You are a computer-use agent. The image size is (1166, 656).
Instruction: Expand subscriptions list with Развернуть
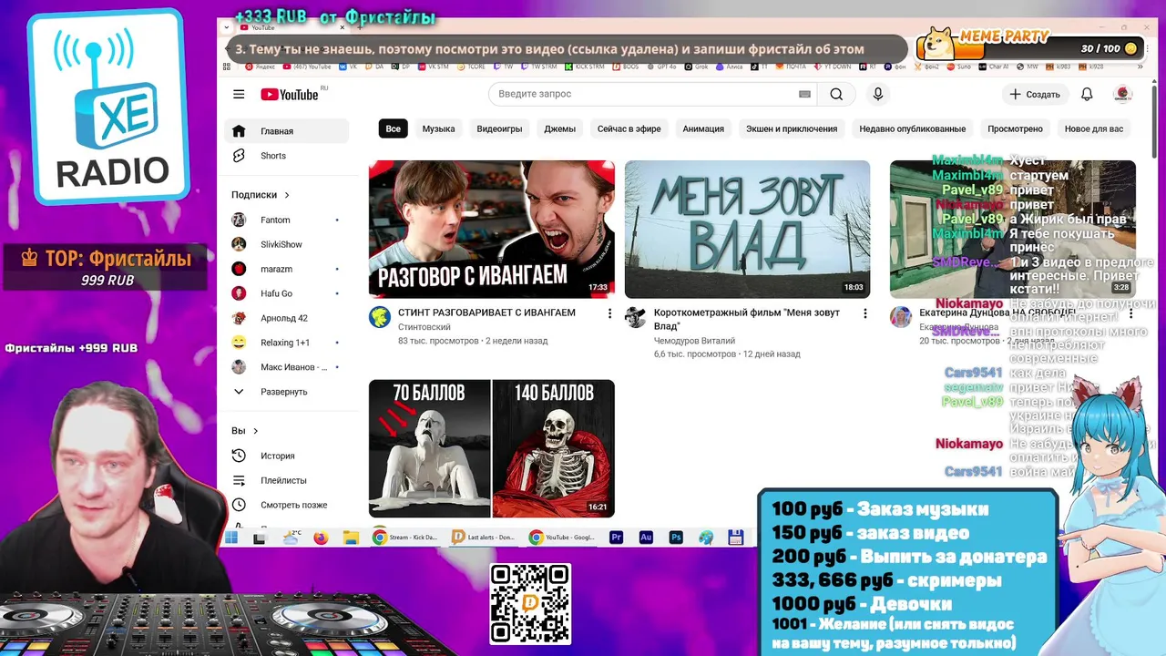(286, 392)
